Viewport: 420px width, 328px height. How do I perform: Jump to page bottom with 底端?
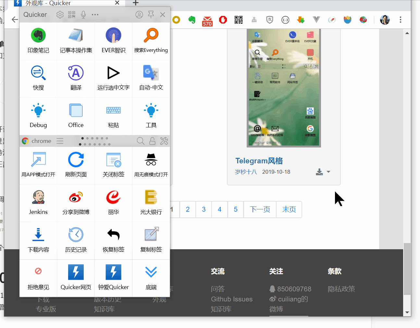click(x=151, y=278)
